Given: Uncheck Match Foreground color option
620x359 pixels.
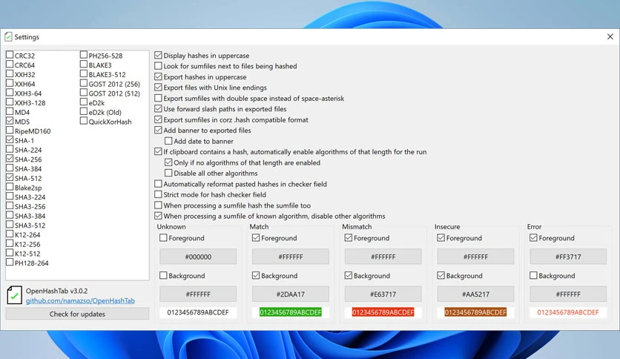Looking at the screenshot, I should click(x=256, y=238).
